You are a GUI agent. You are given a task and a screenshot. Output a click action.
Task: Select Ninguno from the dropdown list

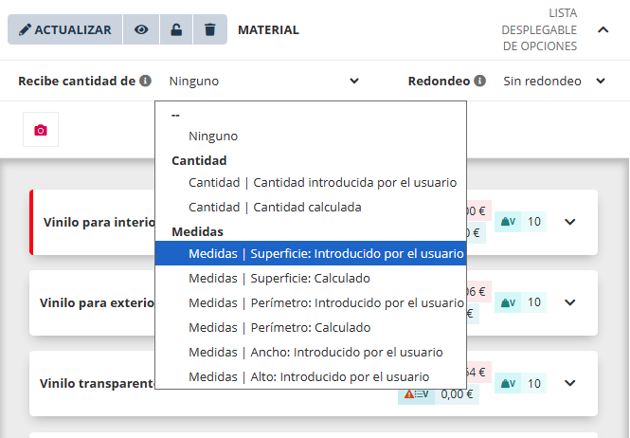click(213, 137)
